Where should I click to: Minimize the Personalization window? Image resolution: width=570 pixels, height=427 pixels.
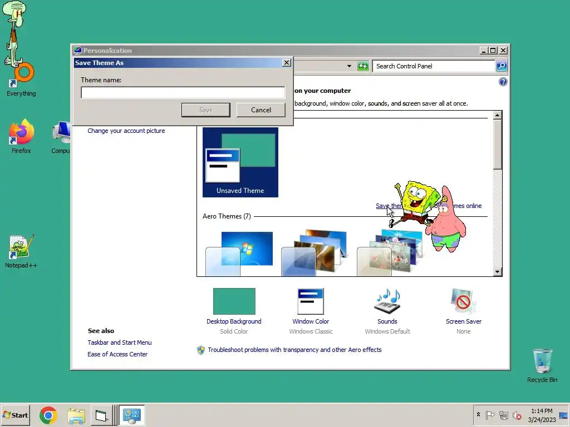tap(483, 51)
